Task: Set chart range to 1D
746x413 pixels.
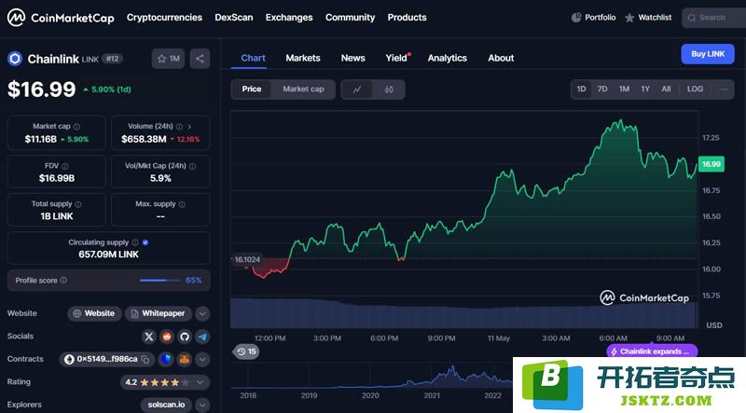Action: coord(581,89)
